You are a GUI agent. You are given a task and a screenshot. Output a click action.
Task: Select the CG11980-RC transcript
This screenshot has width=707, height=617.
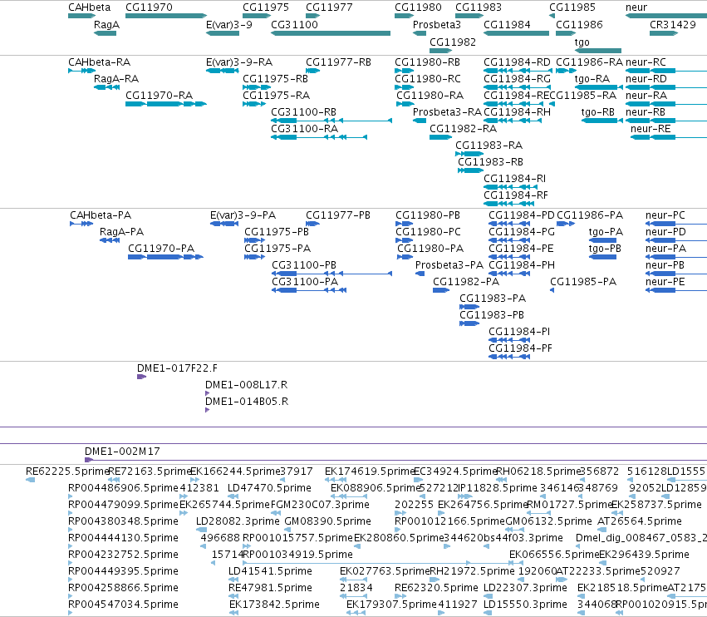pyautogui.click(x=404, y=87)
